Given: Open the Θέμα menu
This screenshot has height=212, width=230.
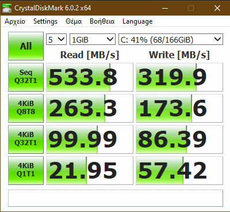Looking at the screenshot, I should pos(74,21).
